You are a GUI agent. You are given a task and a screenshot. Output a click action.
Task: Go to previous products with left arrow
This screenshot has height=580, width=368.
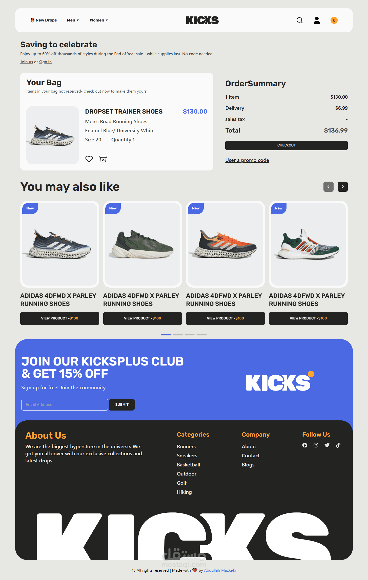pyautogui.click(x=329, y=187)
